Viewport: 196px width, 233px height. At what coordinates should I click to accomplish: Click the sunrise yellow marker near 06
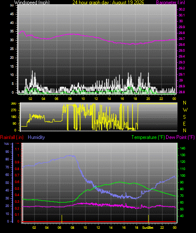click(62, 219)
